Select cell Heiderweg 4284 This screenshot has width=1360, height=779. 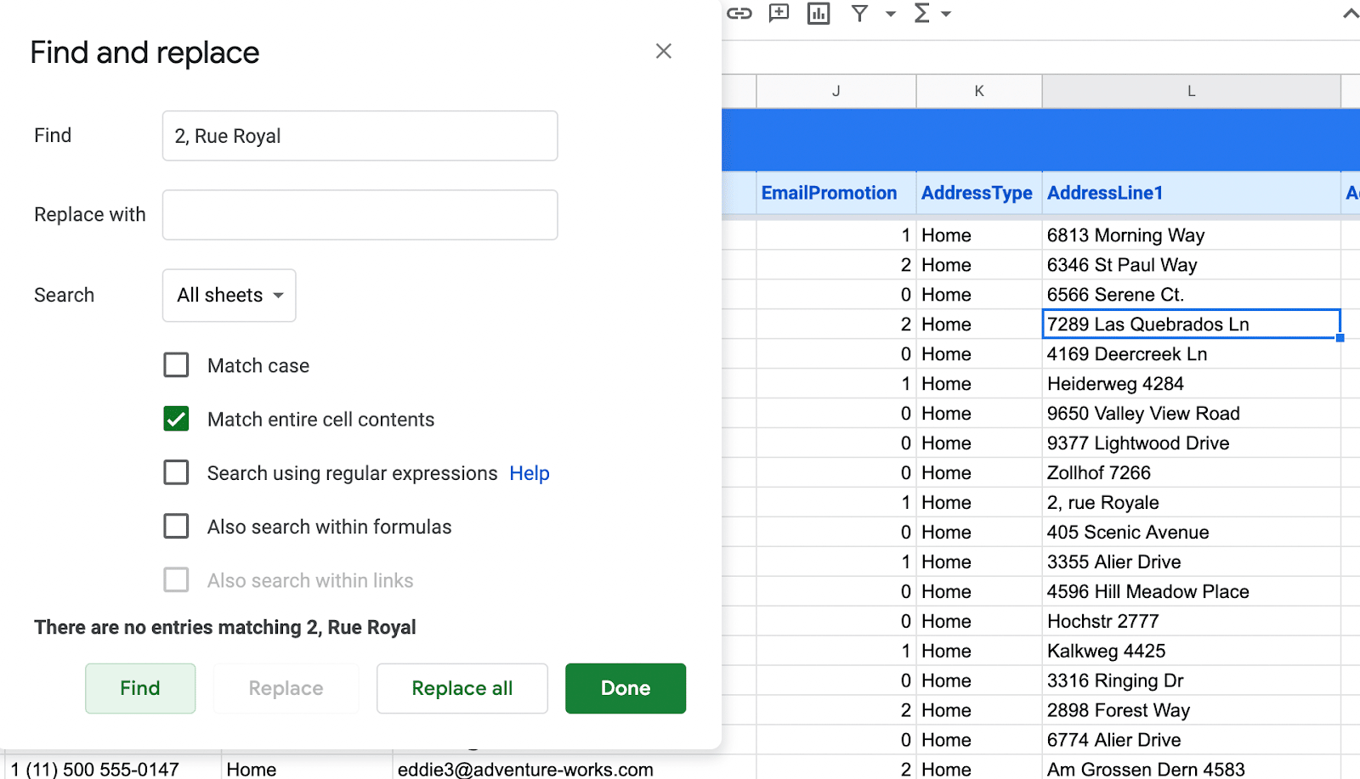(1191, 384)
